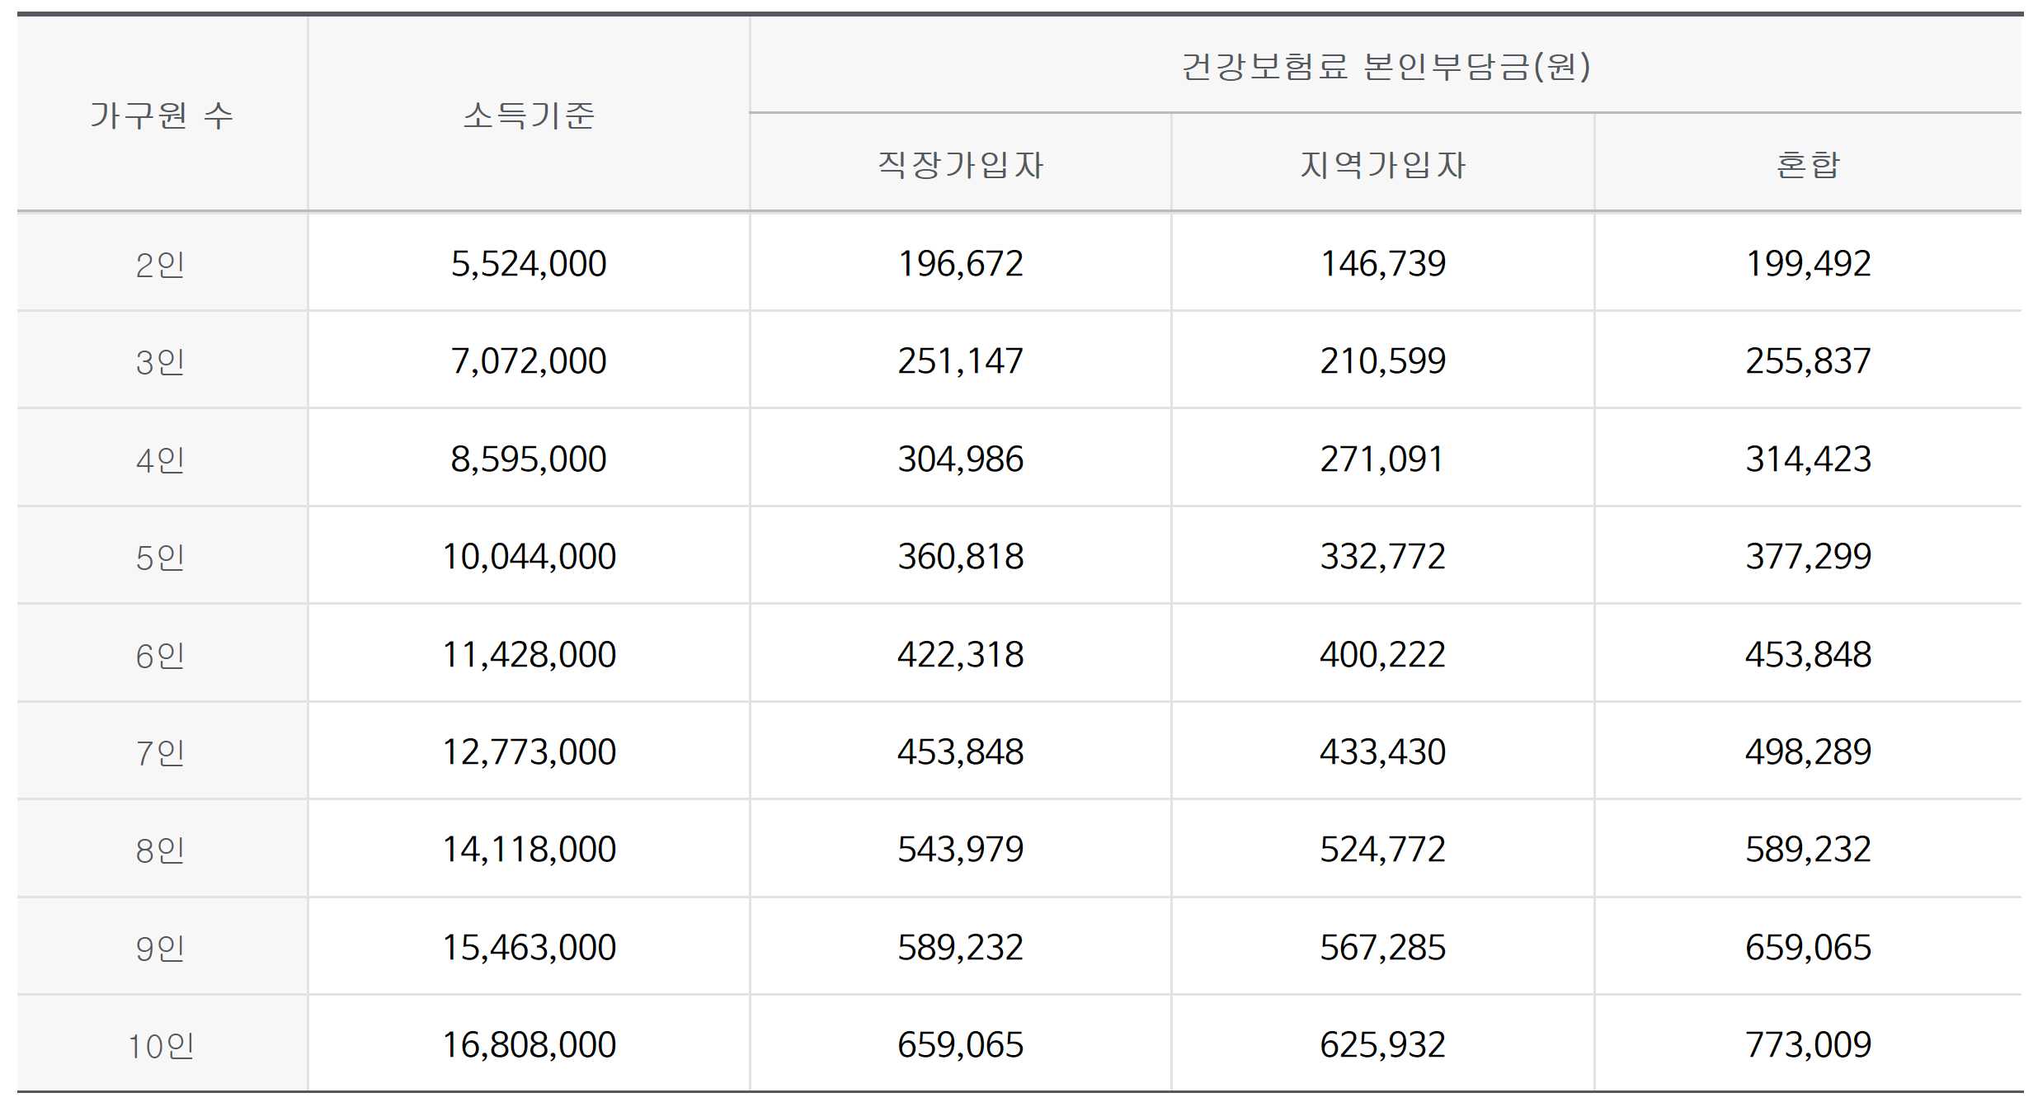Screen dimensions: 2038x1107
Task: Click the 659,065 cell in 9인 row
Action: tap(1808, 947)
